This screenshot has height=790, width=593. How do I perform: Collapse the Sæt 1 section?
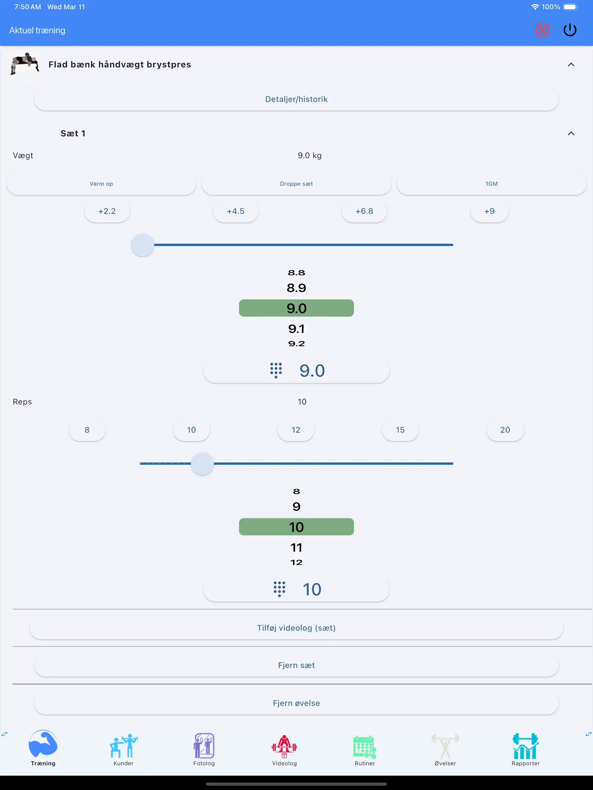571,133
